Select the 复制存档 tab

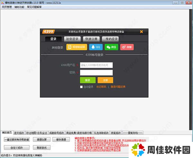coord(133,133)
